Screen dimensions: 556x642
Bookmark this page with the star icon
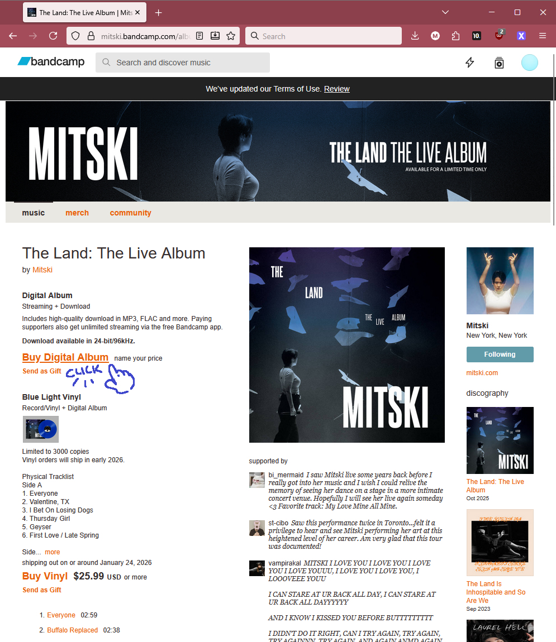click(231, 36)
